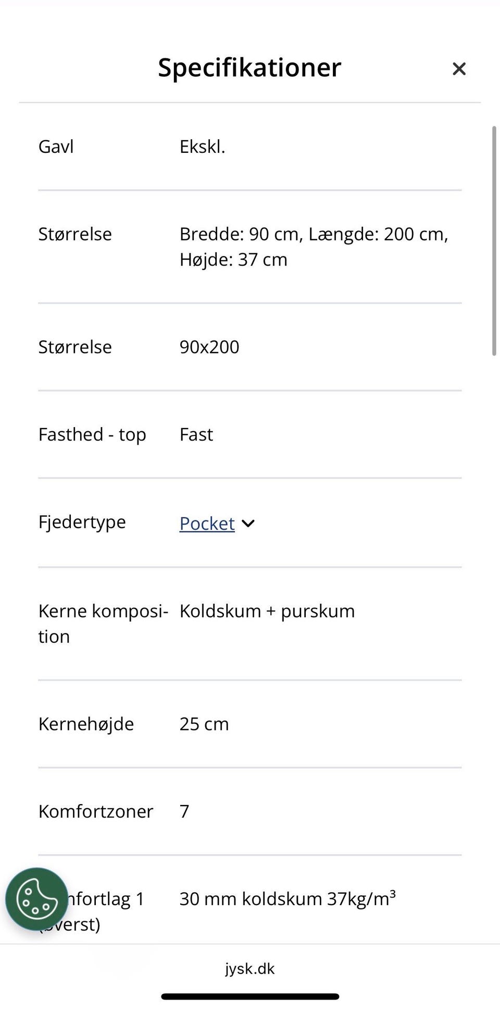Click the 25 cm core height value
Viewport: 500px width, 1010px height.
(204, 724)
